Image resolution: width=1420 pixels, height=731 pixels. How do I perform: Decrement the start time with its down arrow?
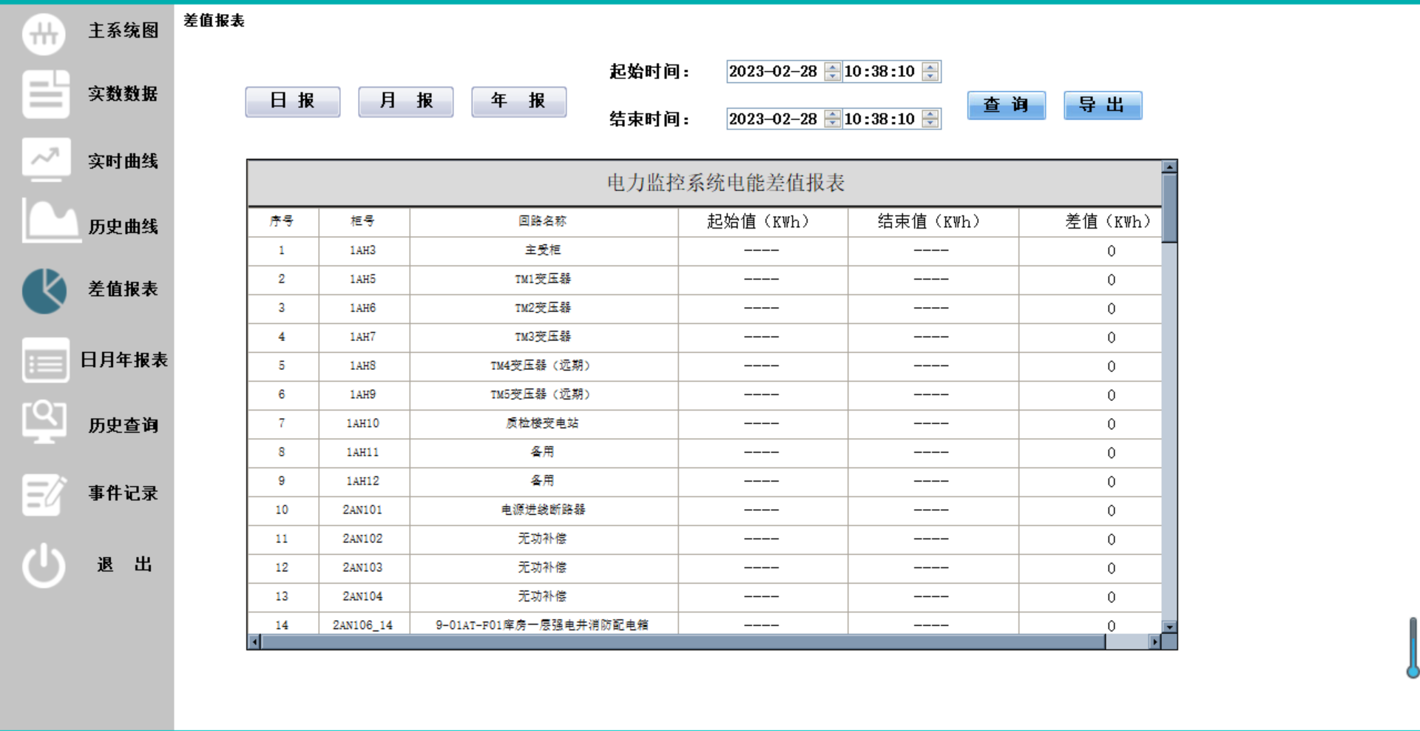pos(930,76)
